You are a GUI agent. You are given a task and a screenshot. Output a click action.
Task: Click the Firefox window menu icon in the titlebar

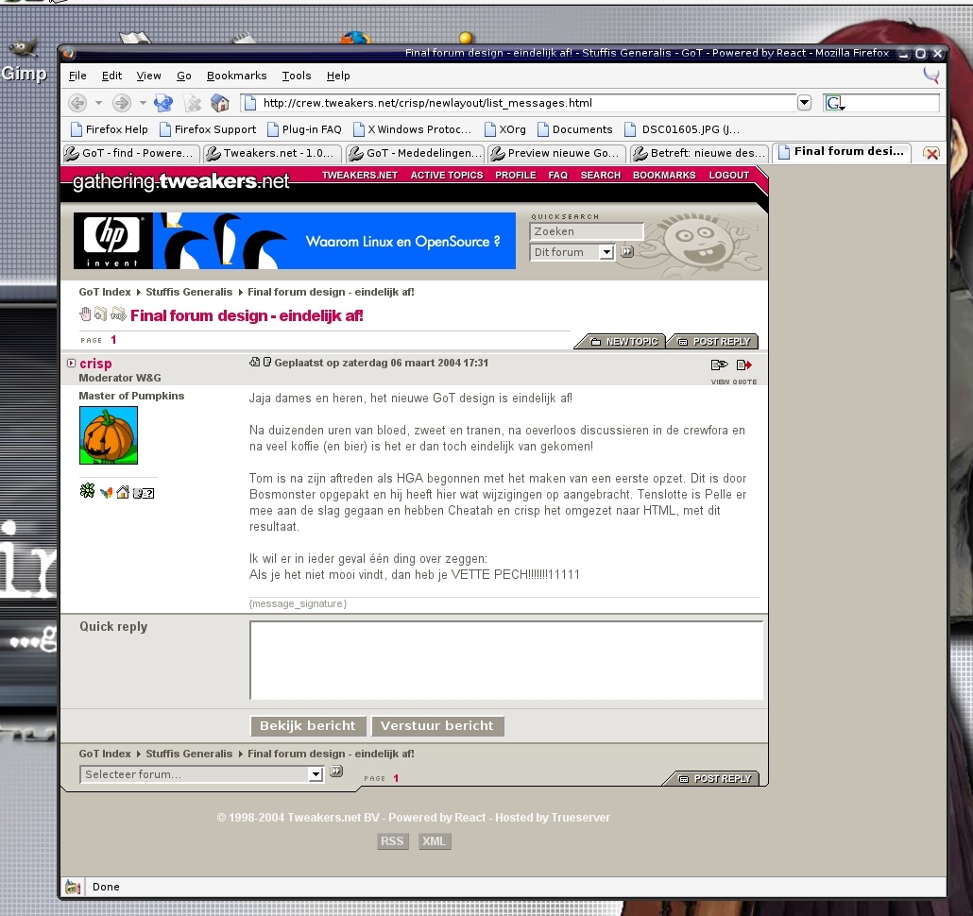tap(69, 53)
